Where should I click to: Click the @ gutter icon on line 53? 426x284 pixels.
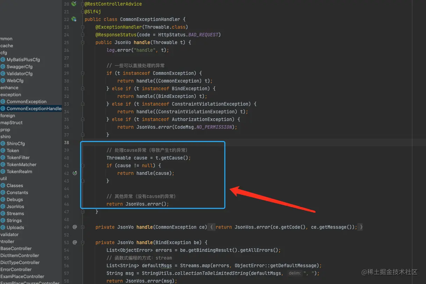coord(74,242)
